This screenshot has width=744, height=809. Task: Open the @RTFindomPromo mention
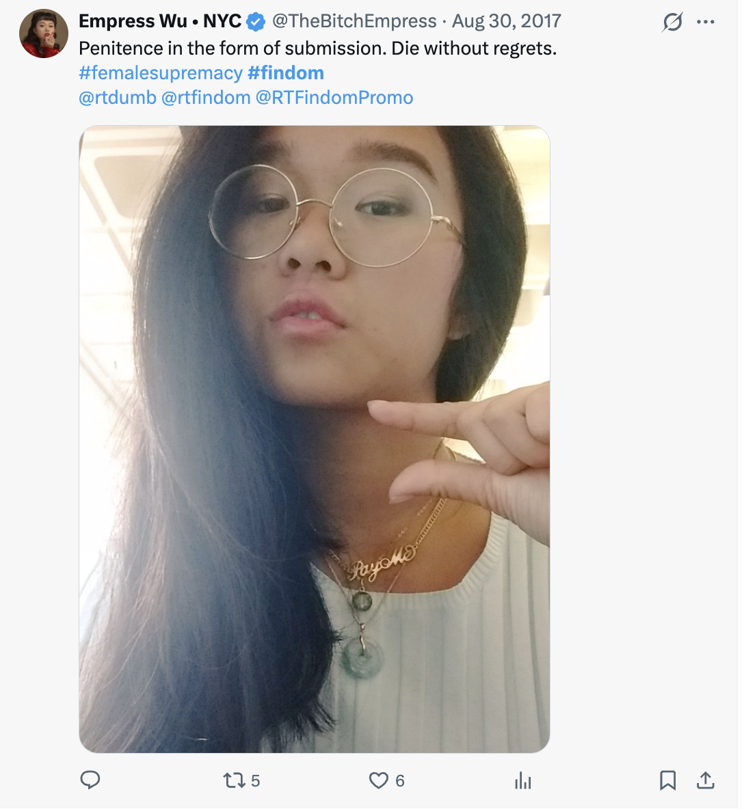[334, 98]
